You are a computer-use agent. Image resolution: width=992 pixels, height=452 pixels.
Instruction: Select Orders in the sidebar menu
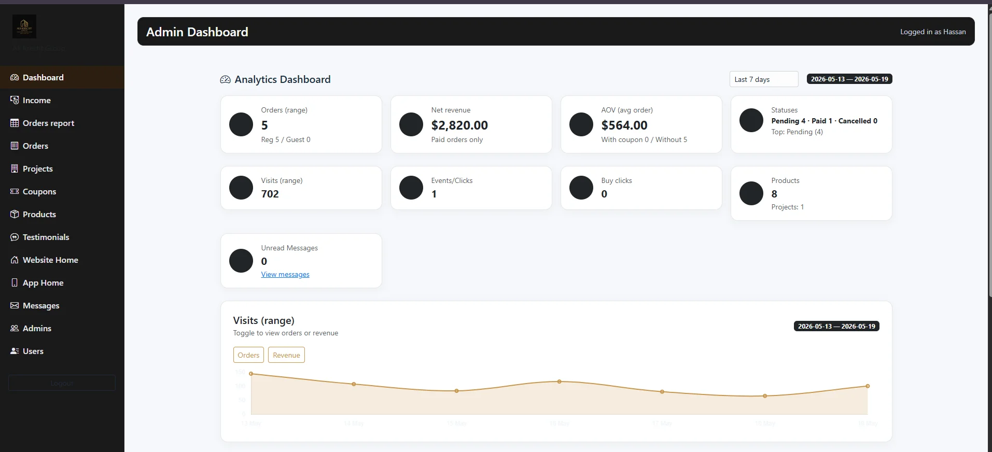tap(62, 146)
